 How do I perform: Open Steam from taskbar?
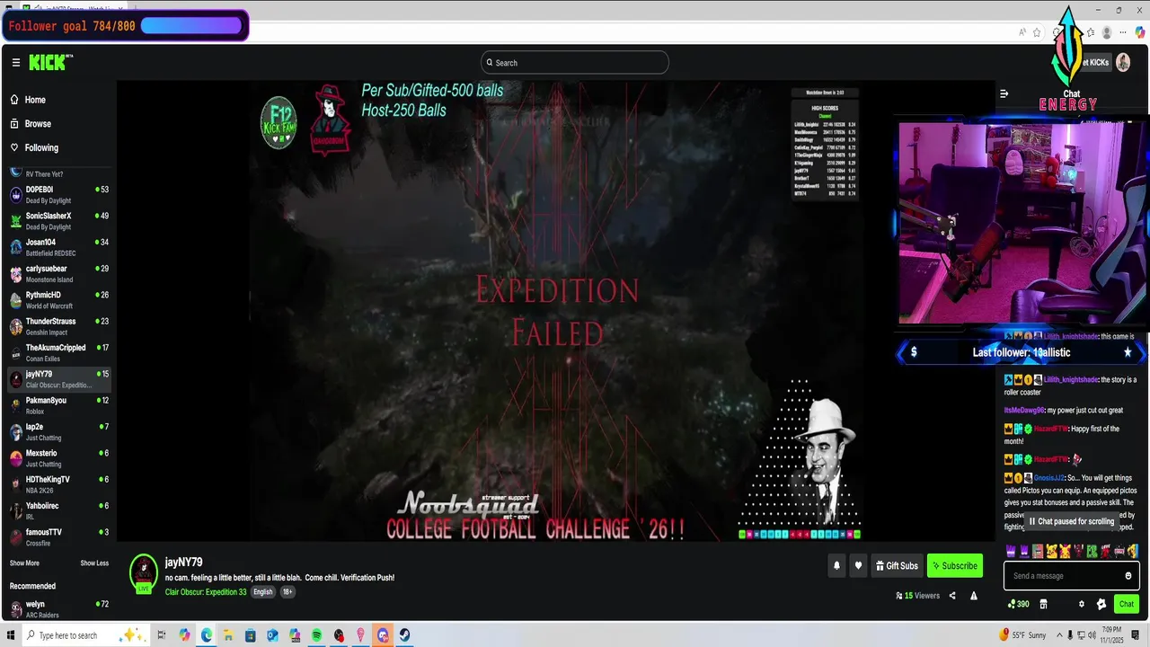click(405, 635)
